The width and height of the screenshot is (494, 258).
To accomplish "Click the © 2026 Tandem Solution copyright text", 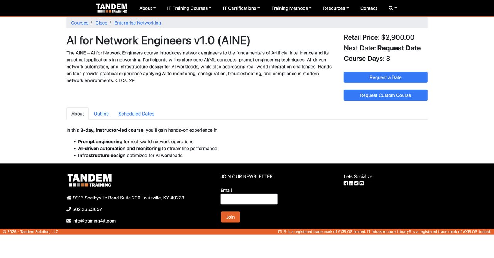I will [x=30, y=232].
